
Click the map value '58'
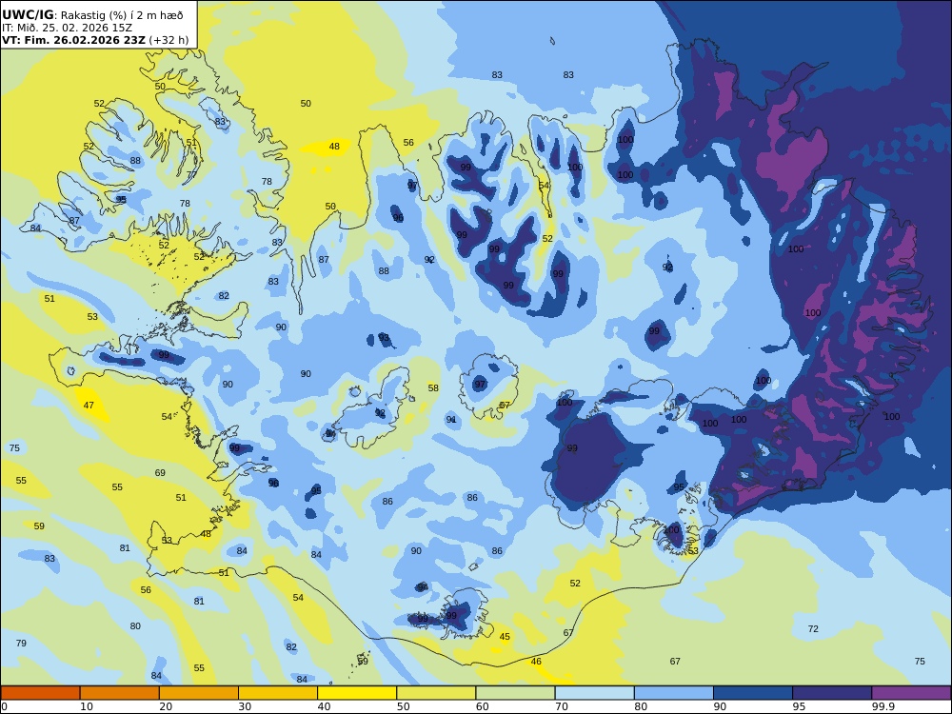[433, 388]
